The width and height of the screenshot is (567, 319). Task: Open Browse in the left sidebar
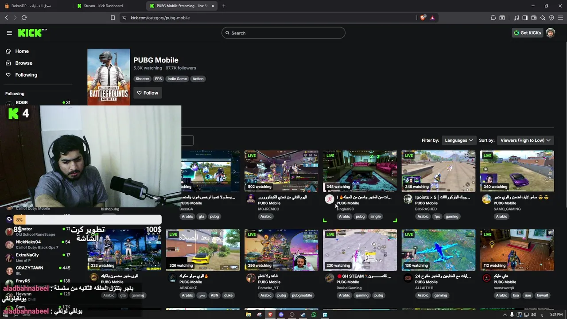point(23,63)
